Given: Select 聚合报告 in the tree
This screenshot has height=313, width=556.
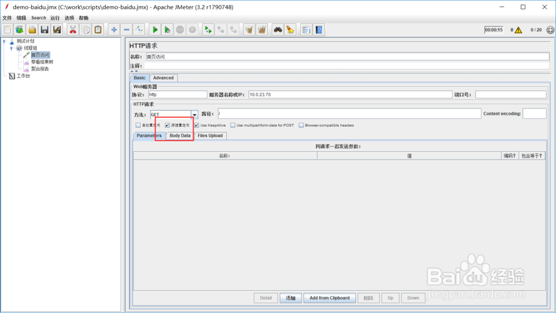Looking at the screenshot, I should 39,69.
